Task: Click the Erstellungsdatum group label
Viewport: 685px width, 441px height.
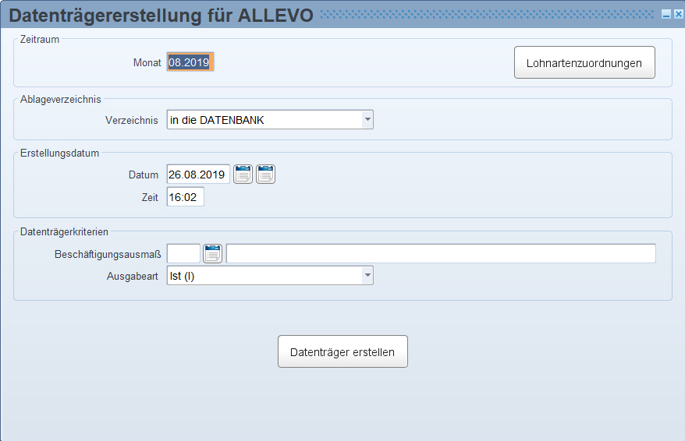Action: click(x=60, y=153)
